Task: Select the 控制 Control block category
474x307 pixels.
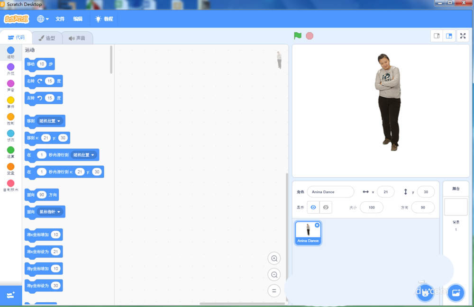Action: coord(10,118)
